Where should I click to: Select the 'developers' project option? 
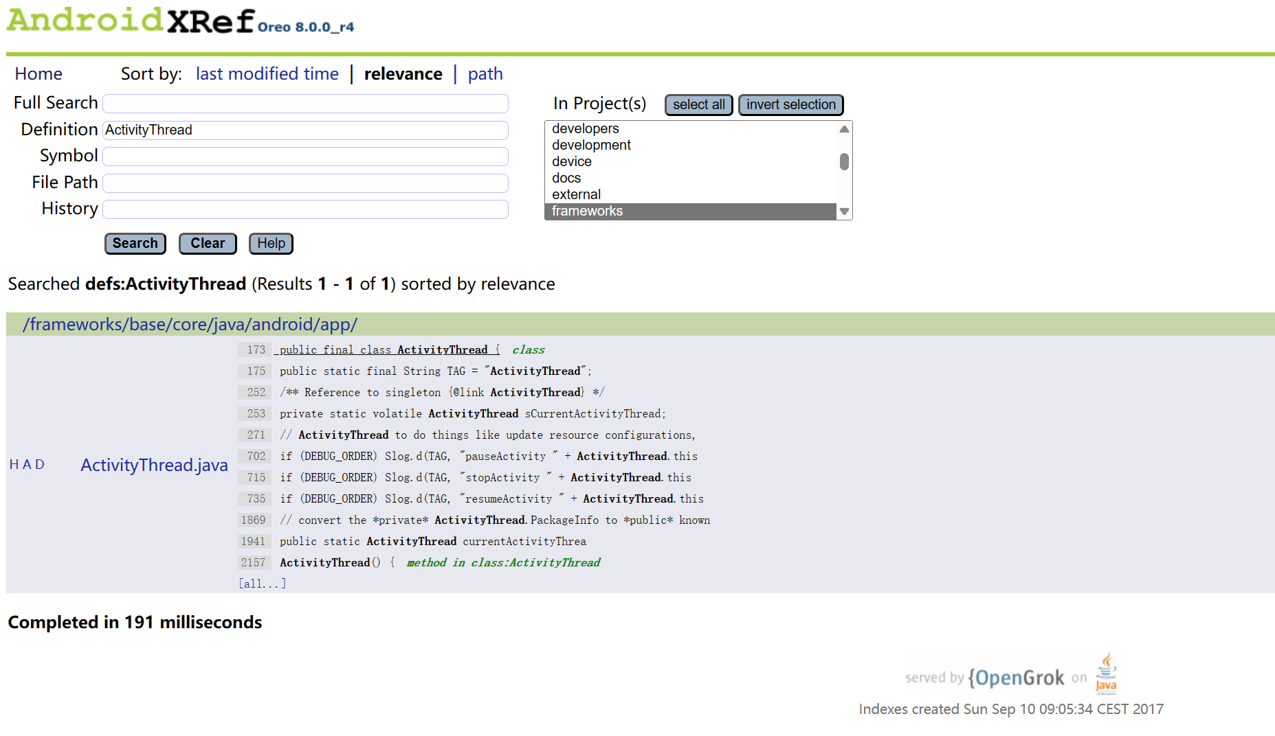(585, 129)
